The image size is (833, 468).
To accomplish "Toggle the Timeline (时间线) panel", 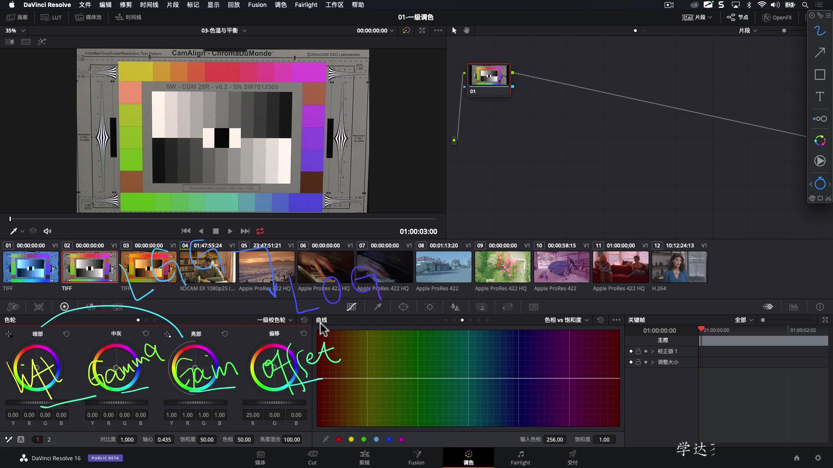I will coord(128,17).
